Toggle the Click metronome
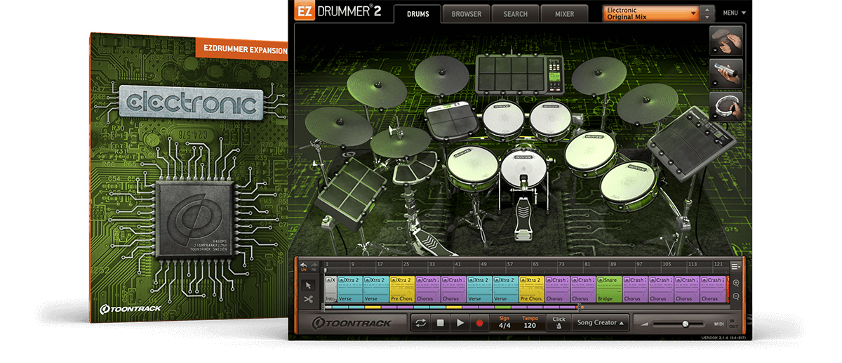Screen dimensions: 842x363 (559, 323)
